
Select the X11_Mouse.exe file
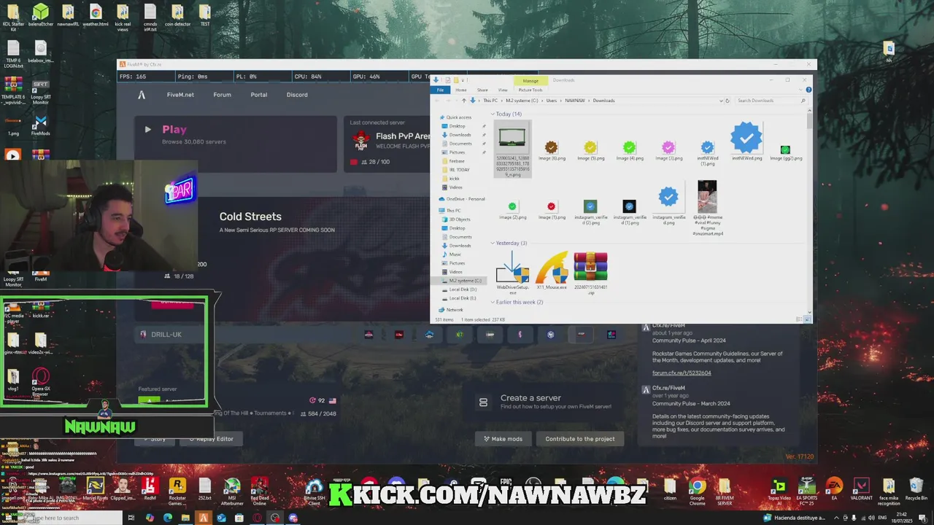click(551, 271)
